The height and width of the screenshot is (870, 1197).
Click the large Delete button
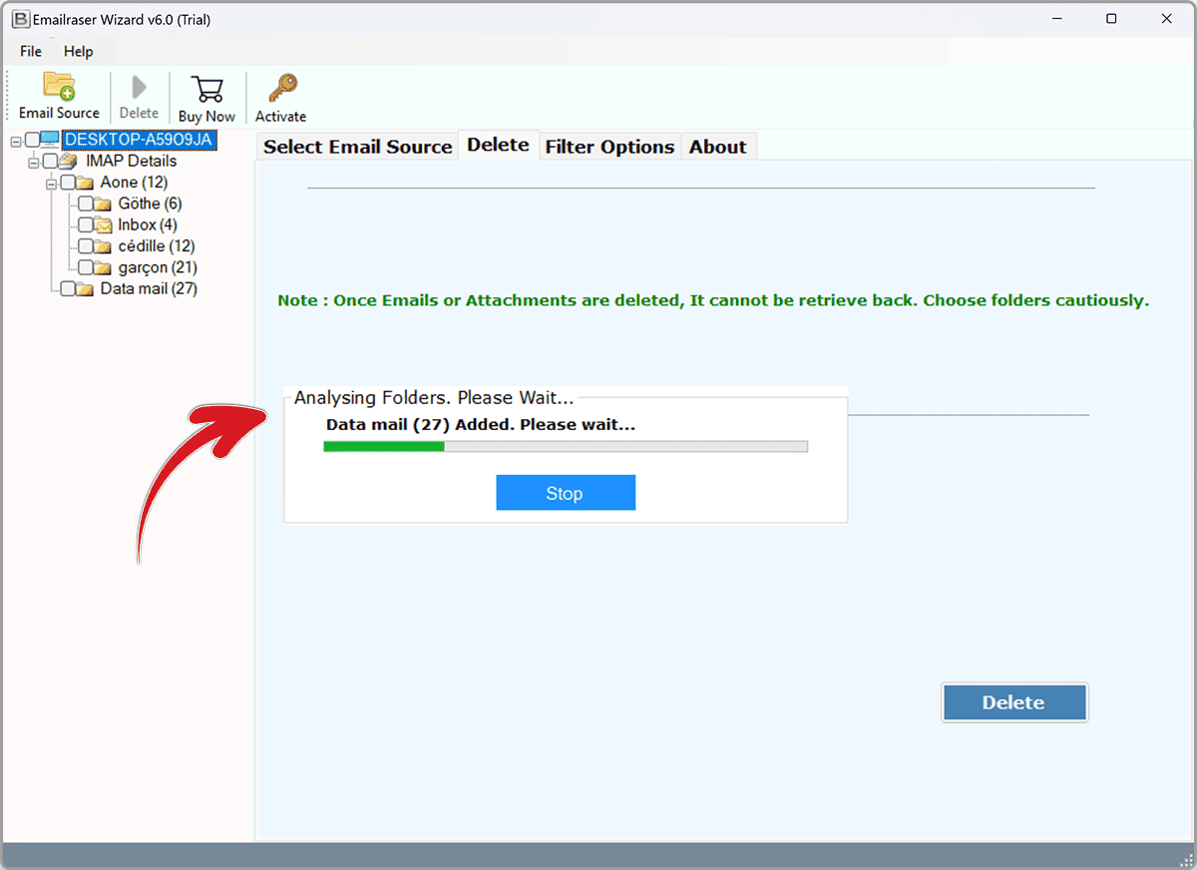click(x=1014, y=702)
